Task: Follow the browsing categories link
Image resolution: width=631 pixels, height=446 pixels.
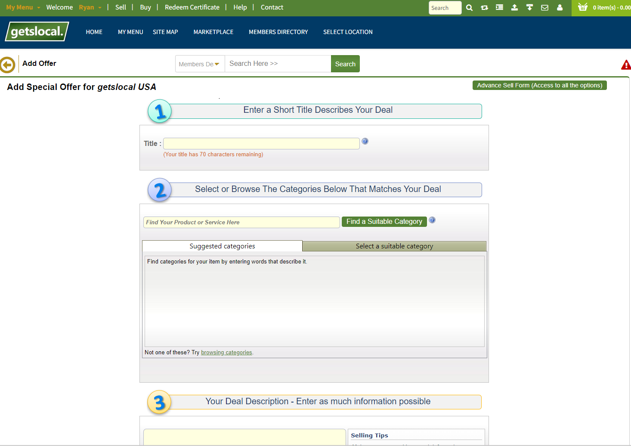Action: coord(226,352)
